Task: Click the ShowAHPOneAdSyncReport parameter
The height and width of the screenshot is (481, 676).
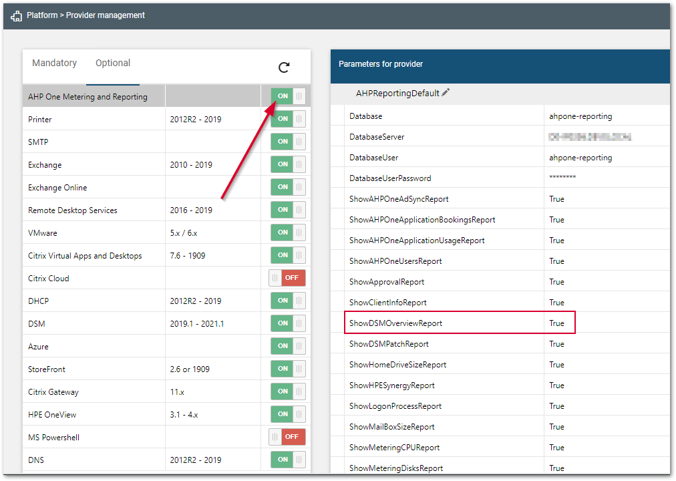Action: [x=399, y=199]
